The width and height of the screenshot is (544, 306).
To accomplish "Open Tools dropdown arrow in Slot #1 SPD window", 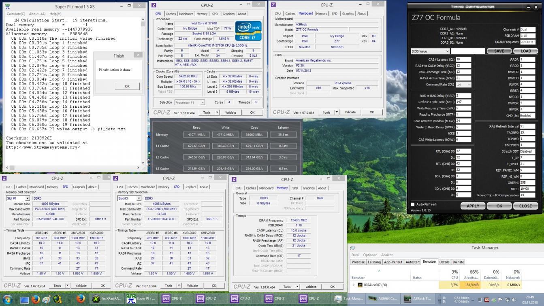I will [x=67, y=285].
